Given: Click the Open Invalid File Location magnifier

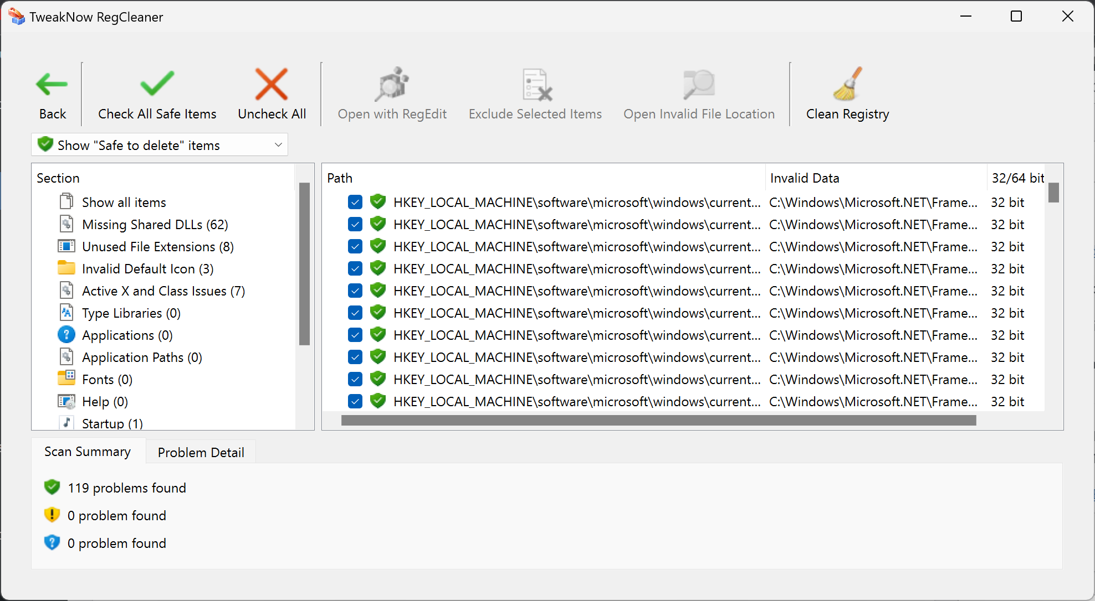Looking at the screenshot, I should (x=699, y=85).
